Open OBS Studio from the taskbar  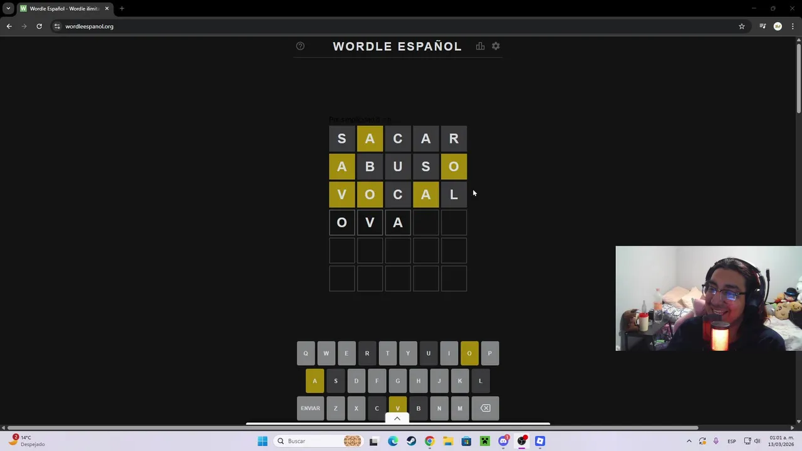(521, 441)
